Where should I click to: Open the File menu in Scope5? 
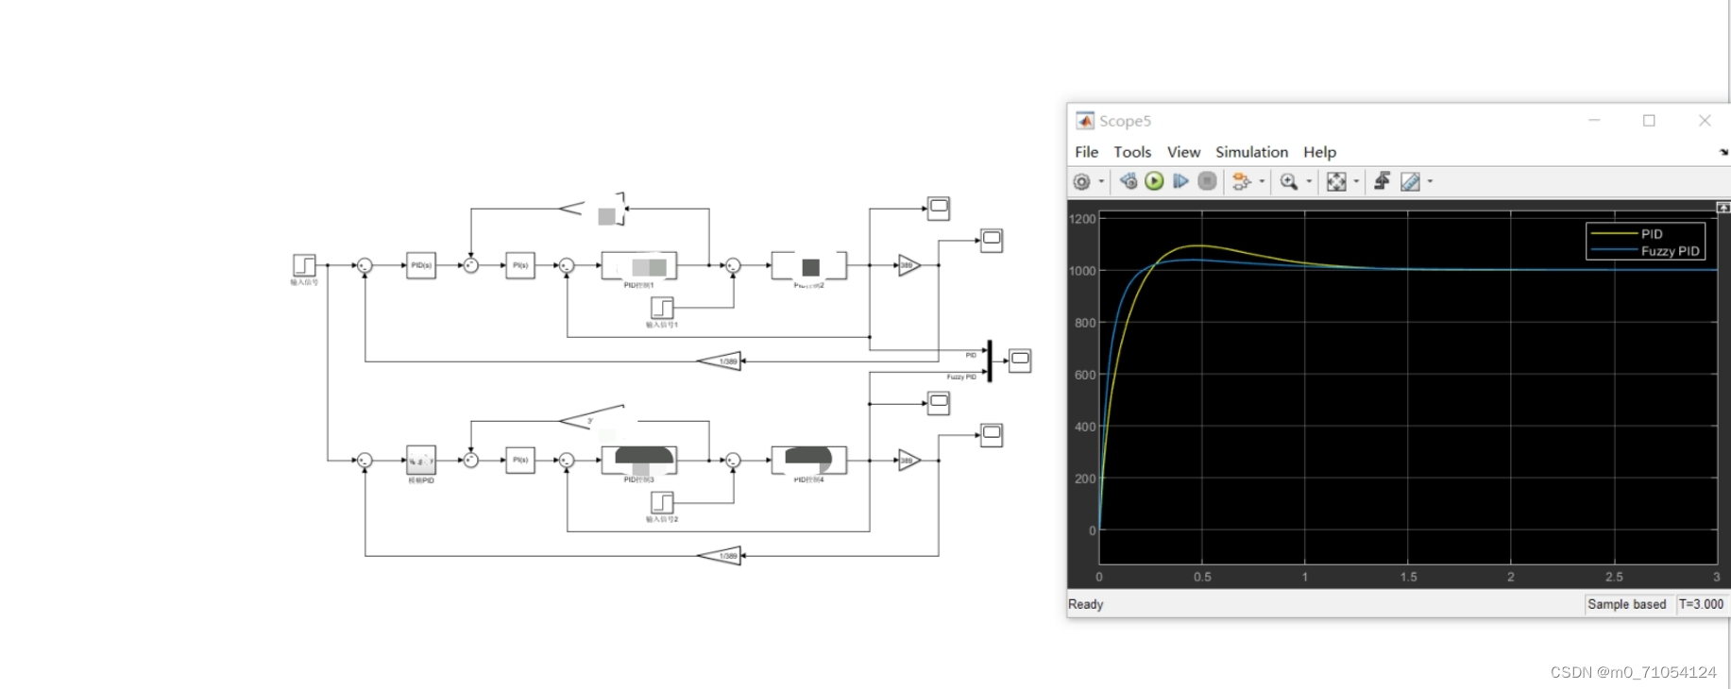[1086, 152]
